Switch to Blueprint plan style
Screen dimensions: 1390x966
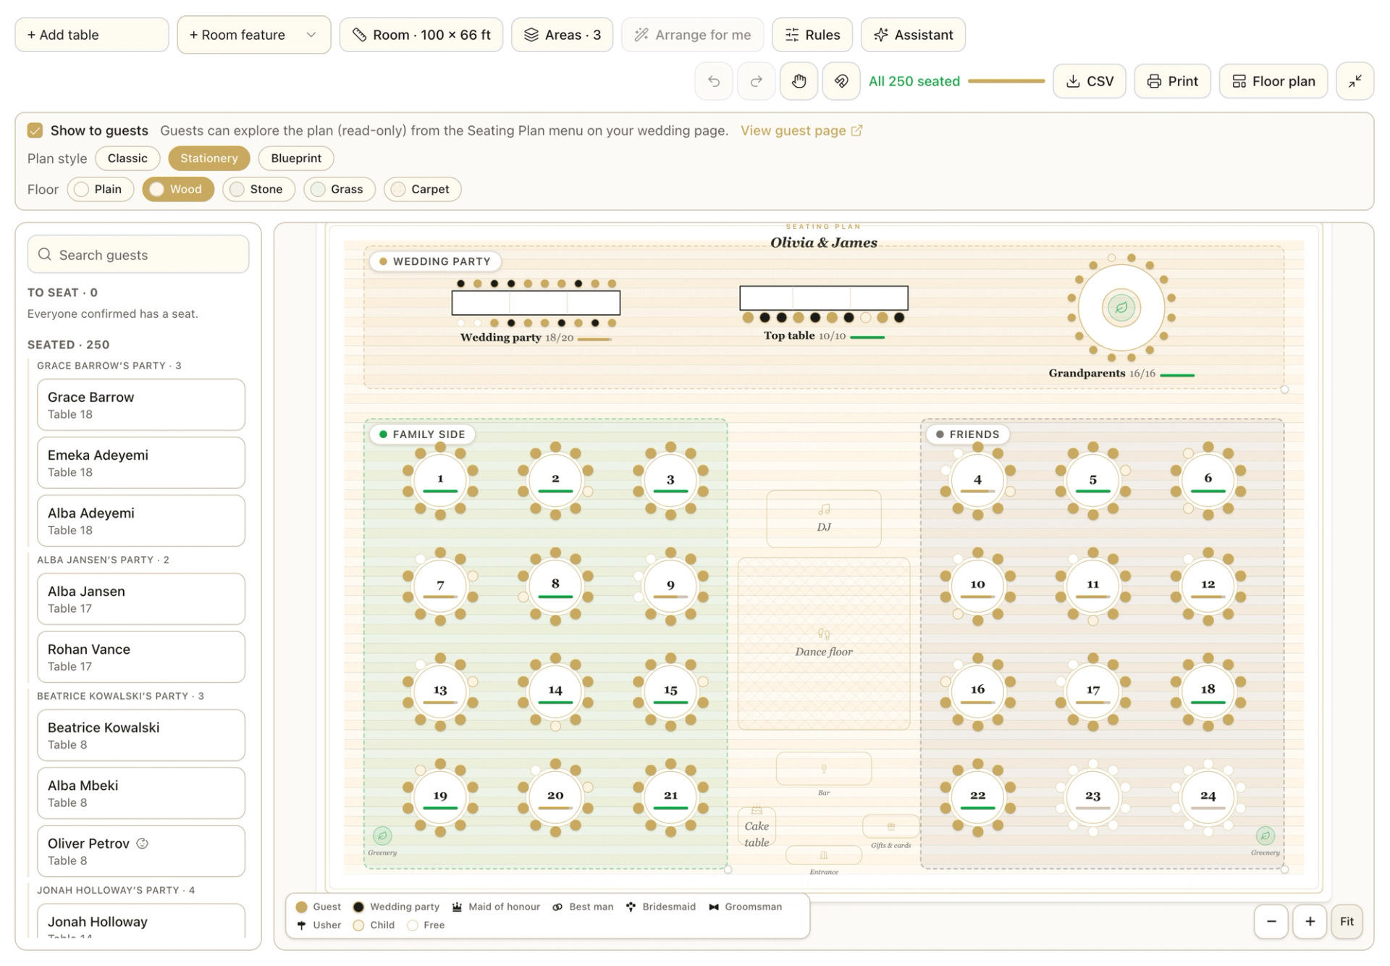click(x=295, y=158)
